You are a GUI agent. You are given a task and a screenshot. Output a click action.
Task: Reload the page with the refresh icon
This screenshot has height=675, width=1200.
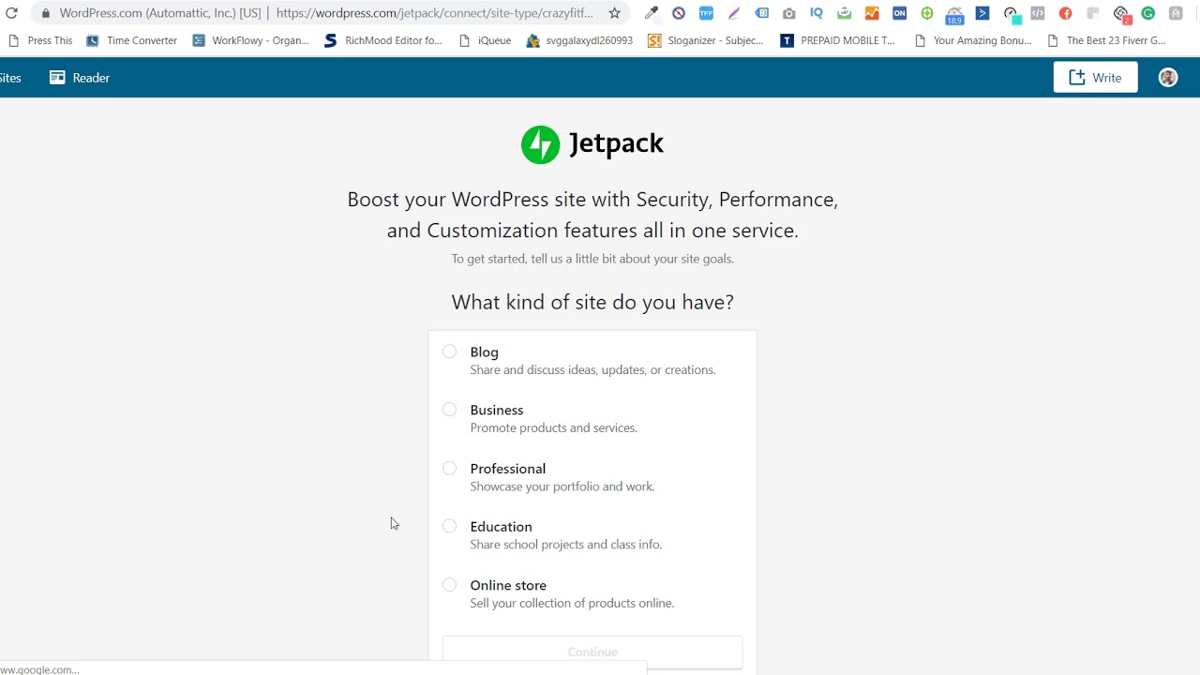(x=11, y=13)
